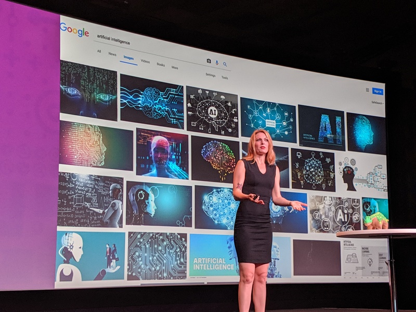Click the blue Sign in button

378,92
